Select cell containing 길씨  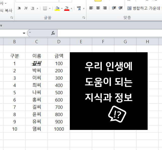coord(37,107)
